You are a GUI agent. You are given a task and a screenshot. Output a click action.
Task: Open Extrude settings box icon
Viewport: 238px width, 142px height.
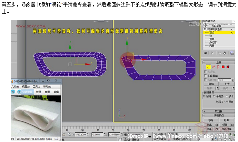[217, 125]
